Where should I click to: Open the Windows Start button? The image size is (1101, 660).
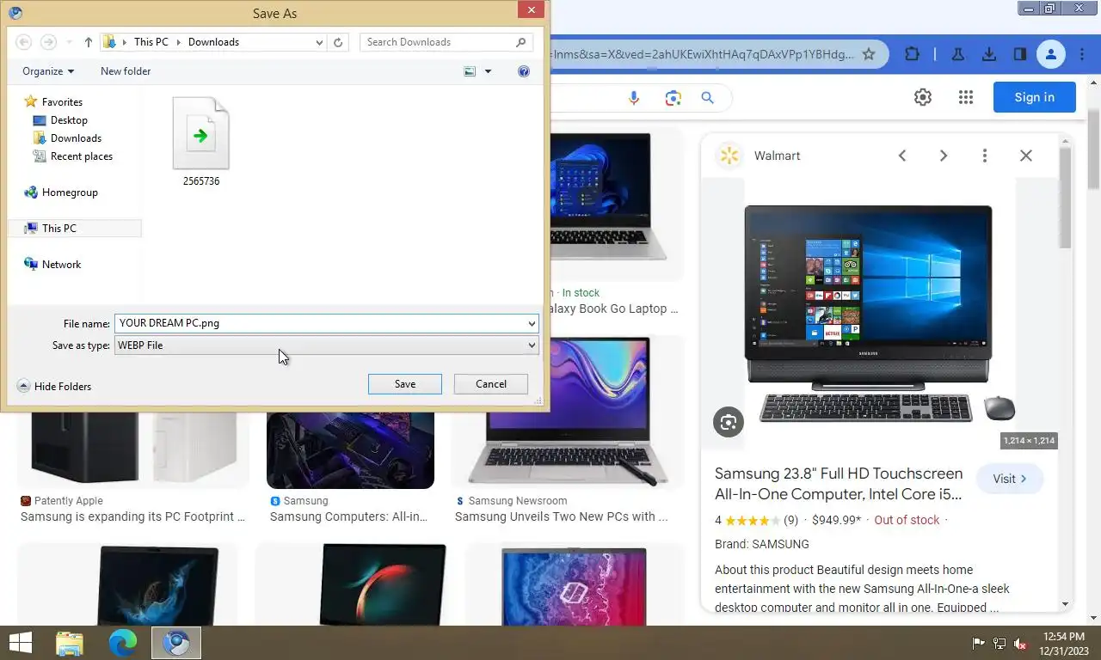tap(21, 643)
